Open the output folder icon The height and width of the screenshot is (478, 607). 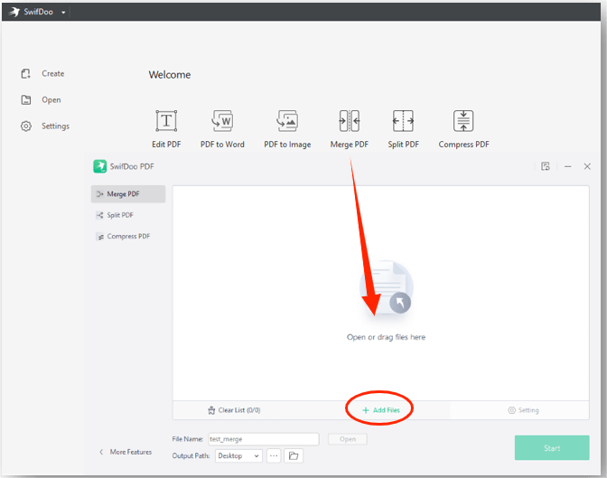294,456
